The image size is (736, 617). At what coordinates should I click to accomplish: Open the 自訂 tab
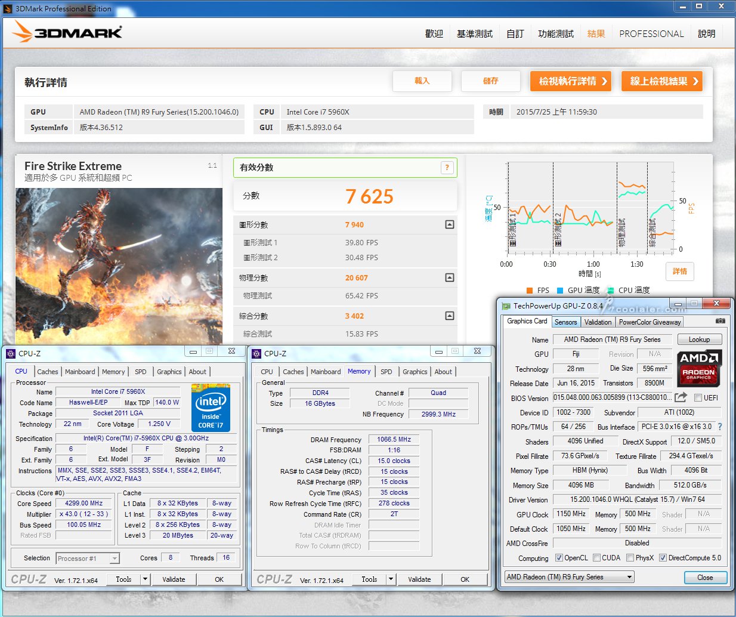tap(515, 34)
